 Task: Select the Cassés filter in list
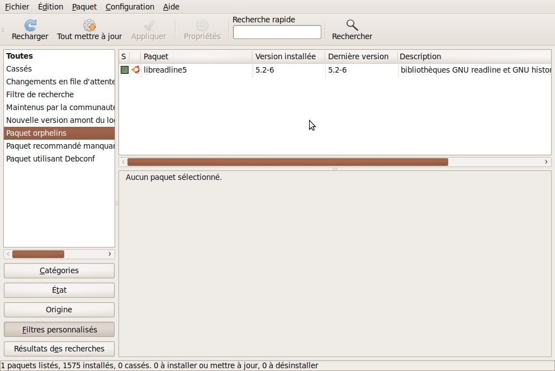click(19, 69)
